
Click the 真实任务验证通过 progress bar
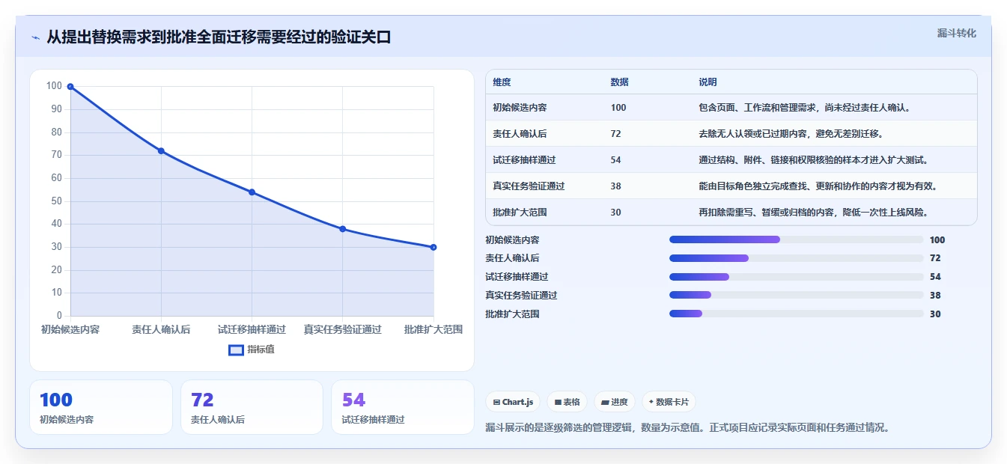(796, 296)
